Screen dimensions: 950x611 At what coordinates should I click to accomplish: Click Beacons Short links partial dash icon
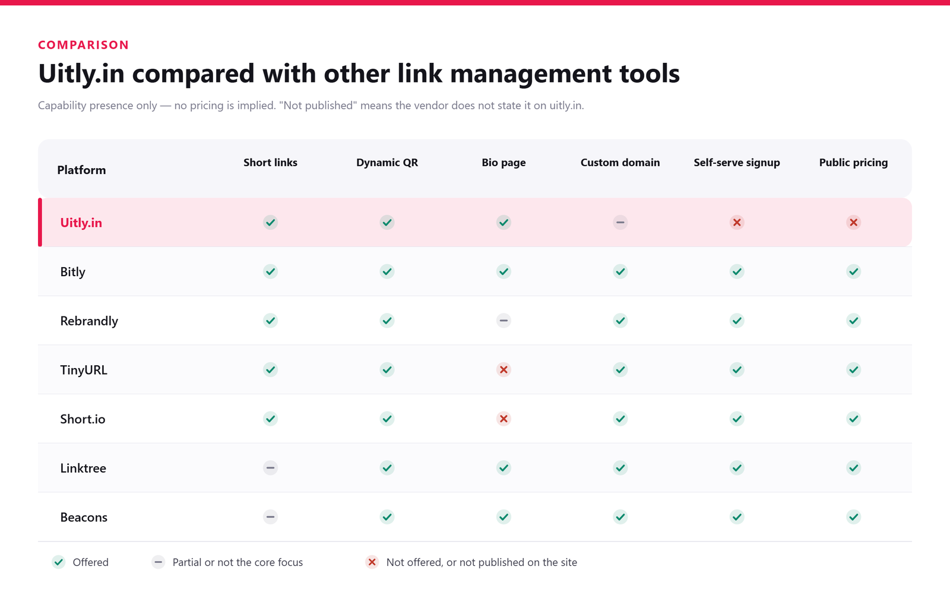[270, 517]
